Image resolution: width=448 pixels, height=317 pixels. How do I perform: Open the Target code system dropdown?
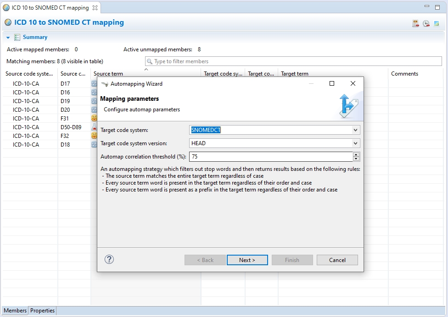355,130
